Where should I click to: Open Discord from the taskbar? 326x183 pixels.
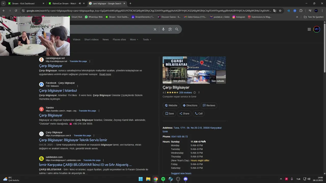coord(186,179)
